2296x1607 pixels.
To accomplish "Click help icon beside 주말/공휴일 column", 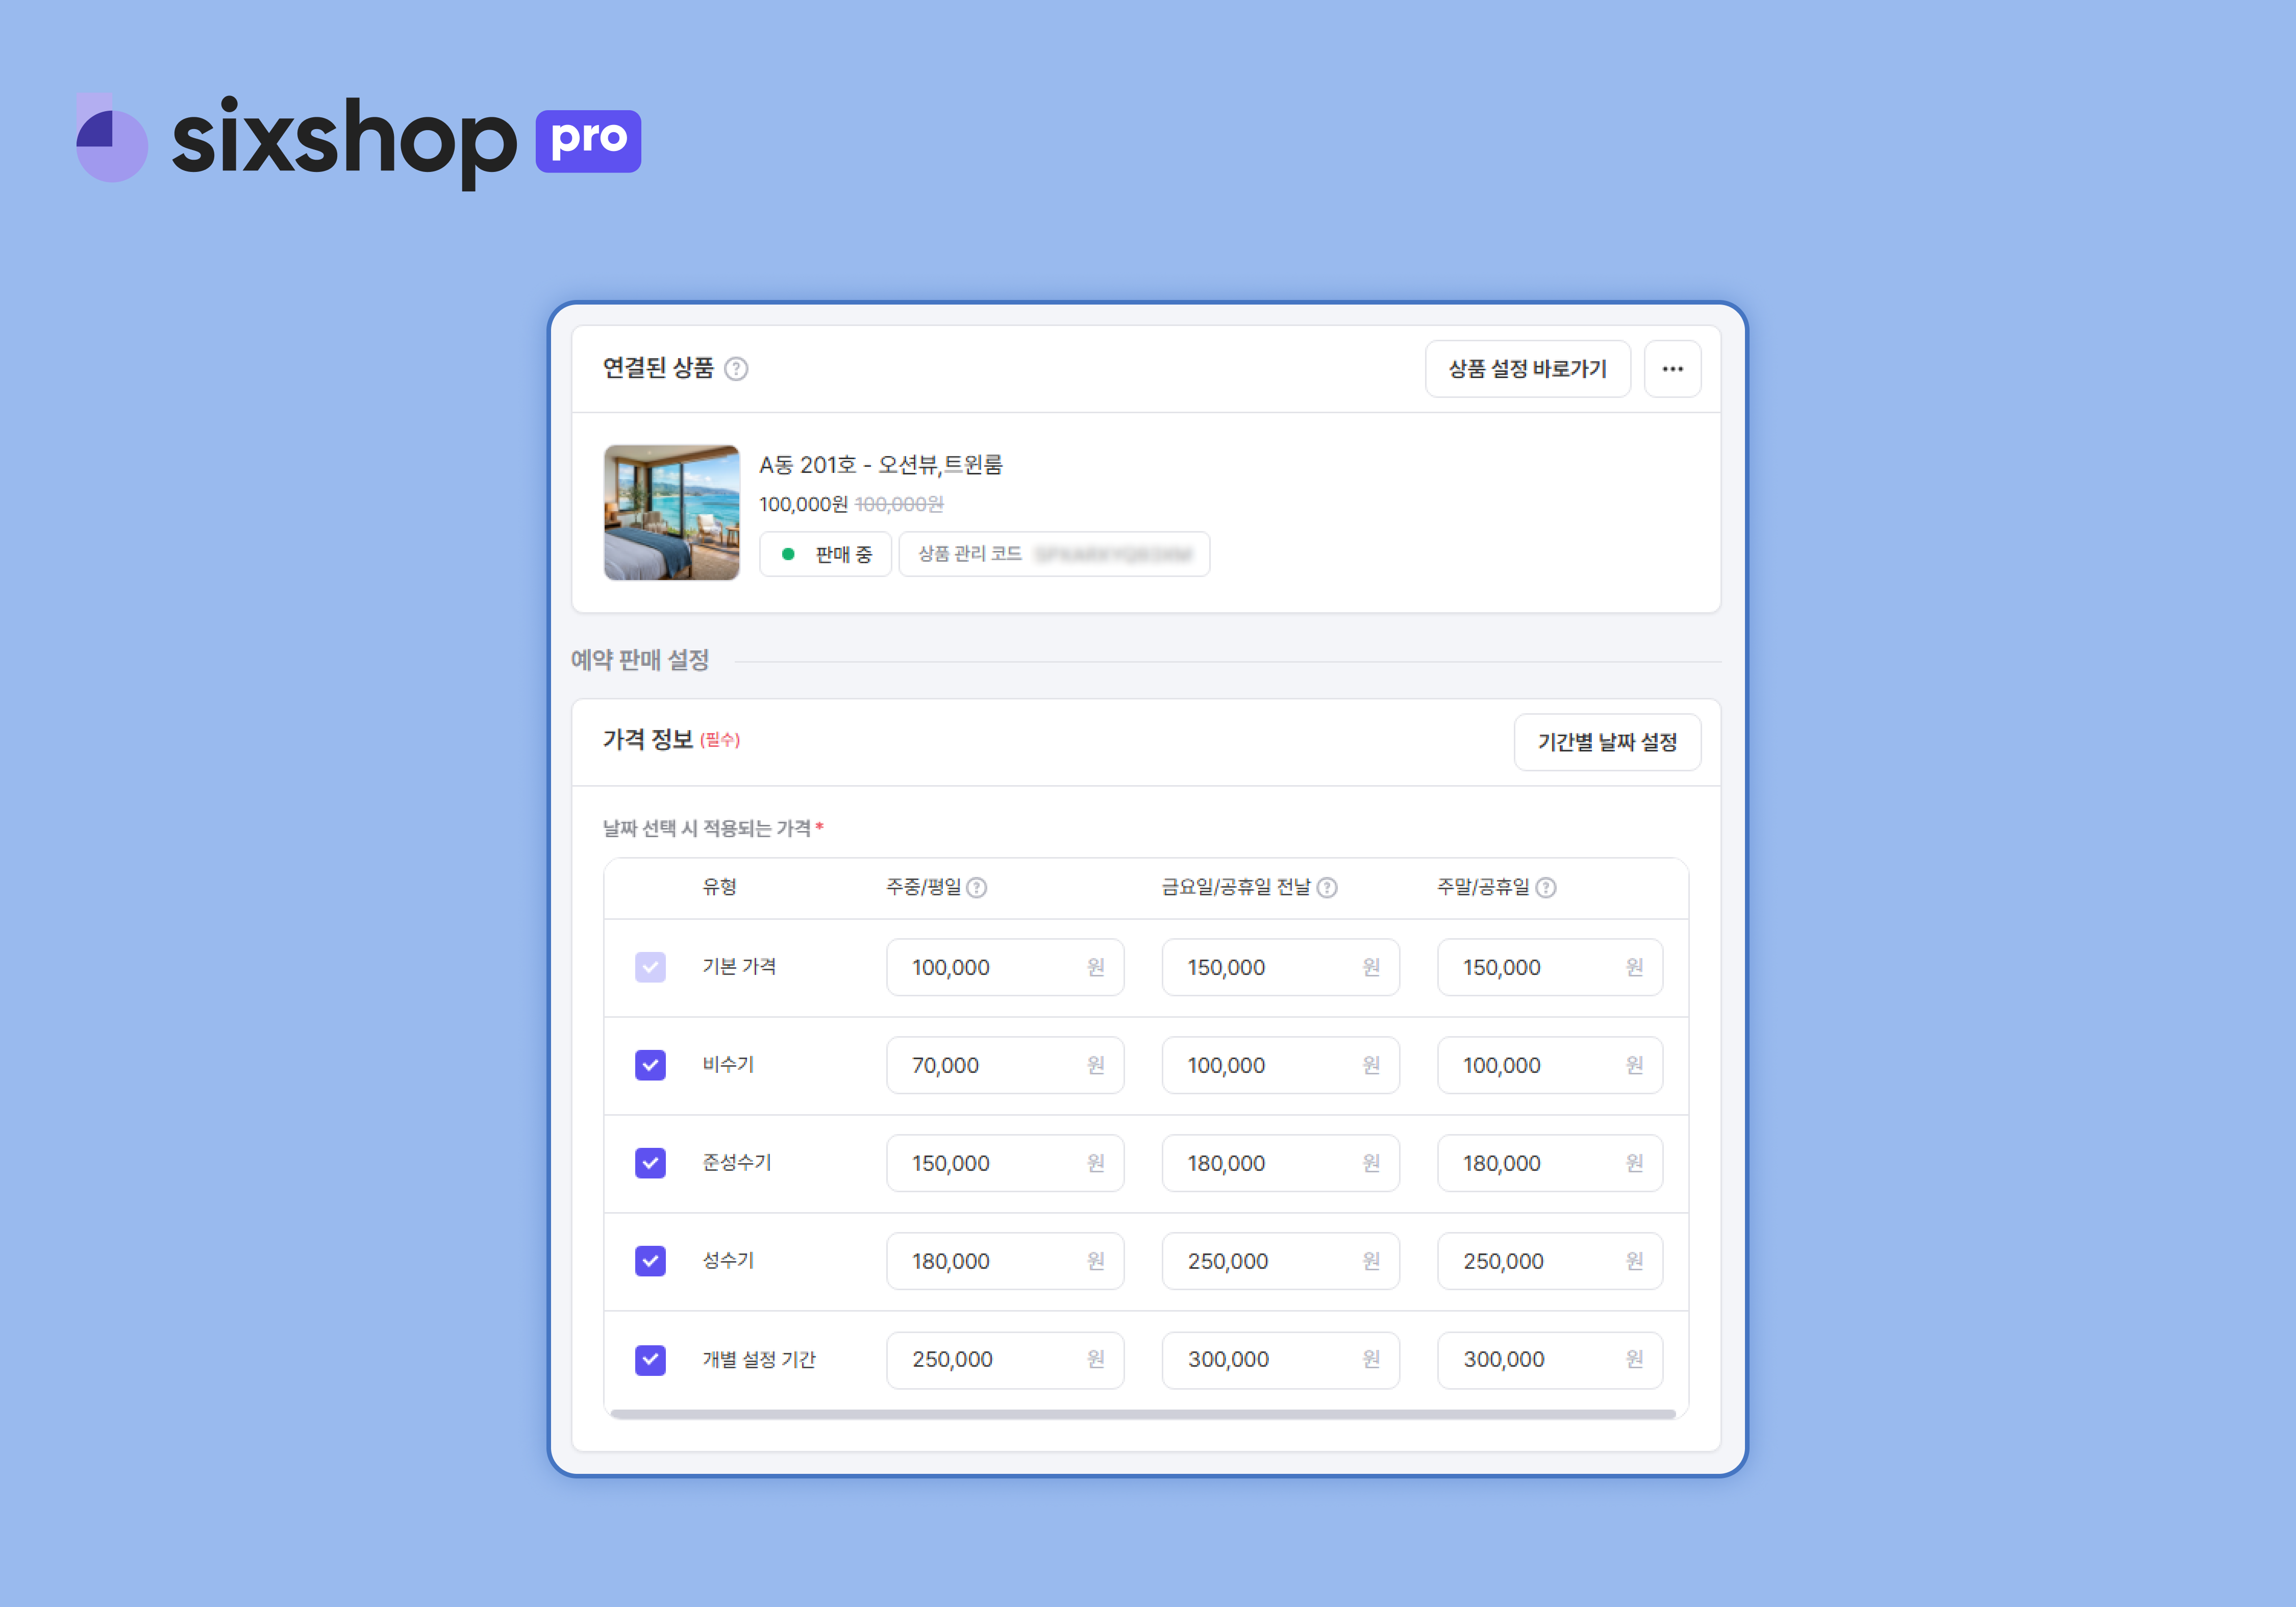I will pos(1545,887).
